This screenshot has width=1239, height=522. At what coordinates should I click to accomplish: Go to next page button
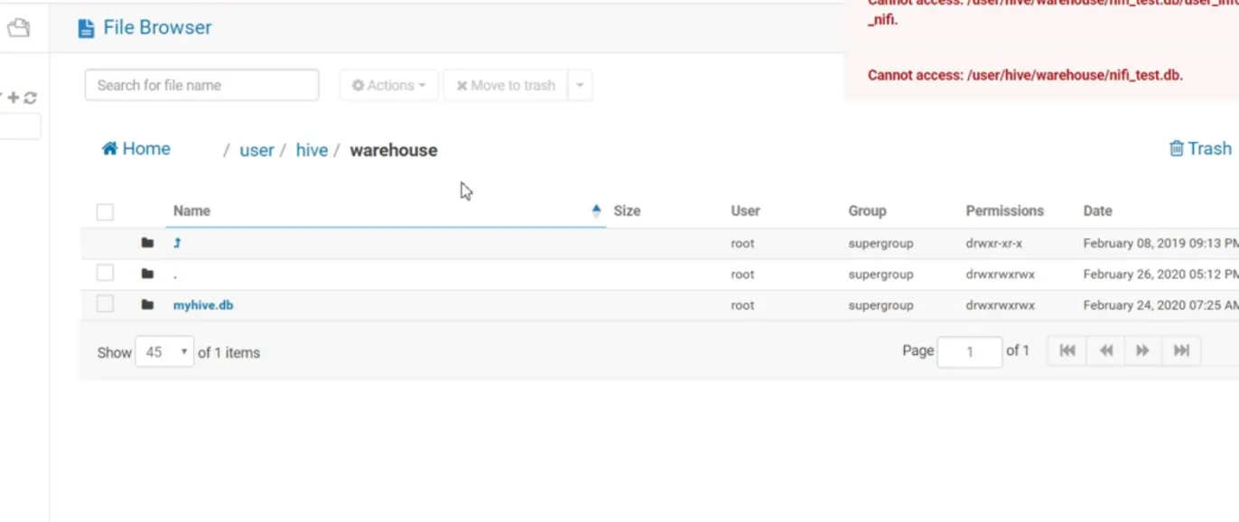point(1142,350)
